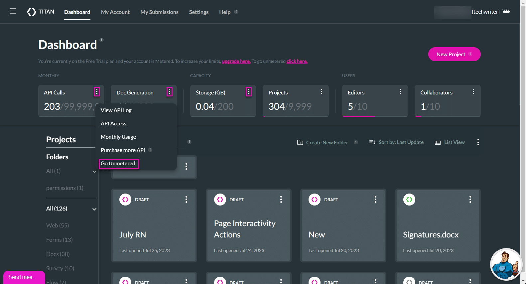Select Go Unmetered from the menu
This screenshot has height=284, width=526.
[118, 164]
